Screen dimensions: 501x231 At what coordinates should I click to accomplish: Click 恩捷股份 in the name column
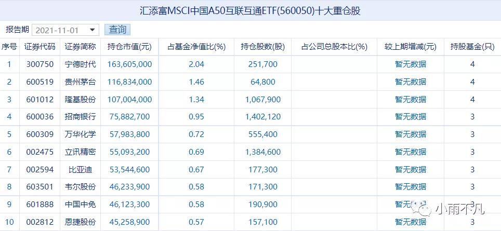pos(80,222)
